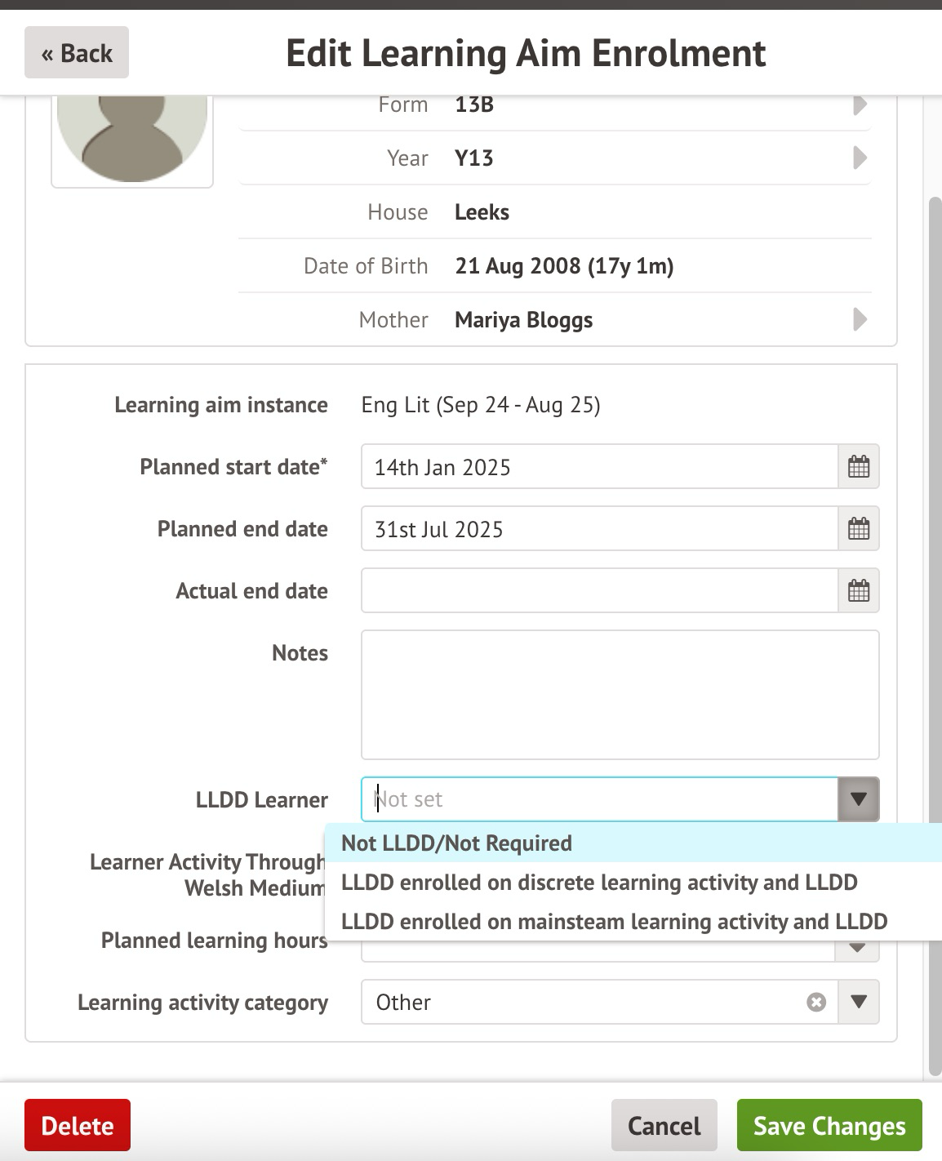This screenshot has height=1161, width=942.
Task: Choose LLDD enrolled on mainstream learning activity
Action: [x=614, y=922]
